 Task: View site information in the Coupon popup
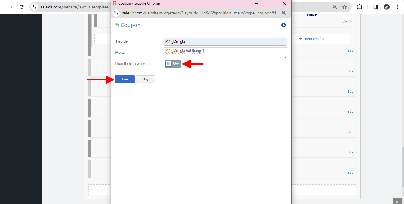116,13
